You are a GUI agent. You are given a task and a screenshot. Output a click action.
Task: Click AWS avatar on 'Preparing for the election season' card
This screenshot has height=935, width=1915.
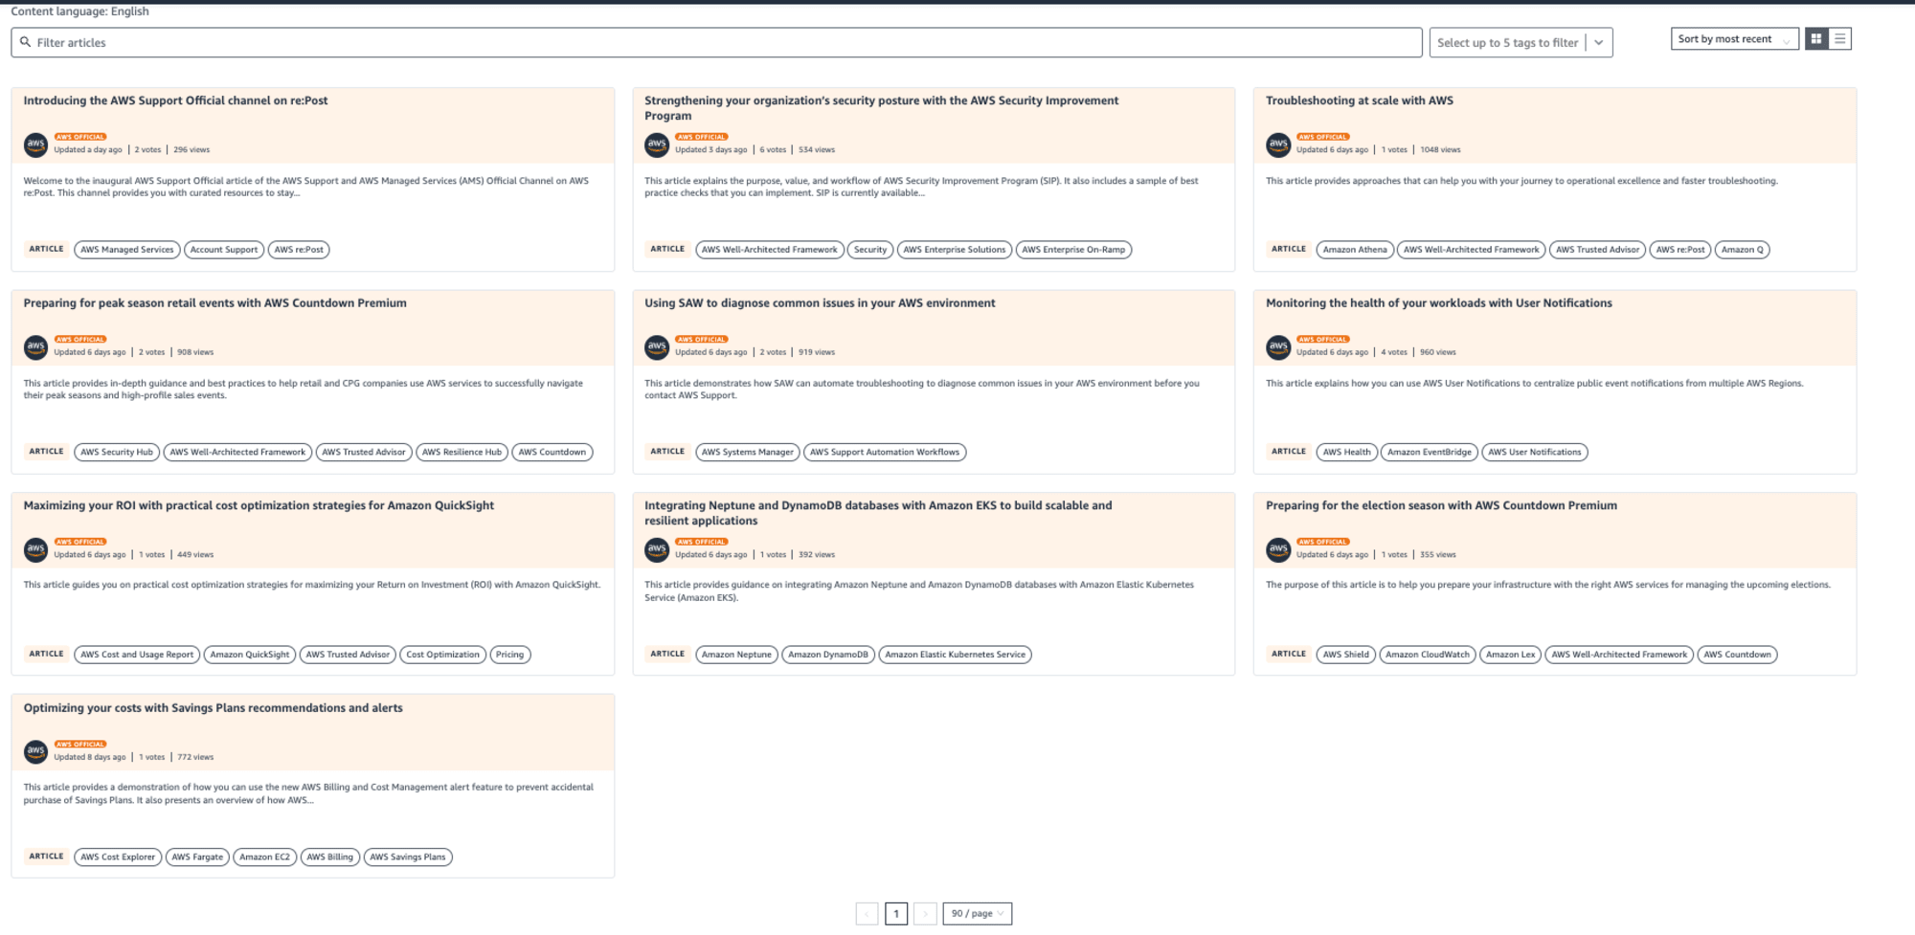click(1278, 550)
